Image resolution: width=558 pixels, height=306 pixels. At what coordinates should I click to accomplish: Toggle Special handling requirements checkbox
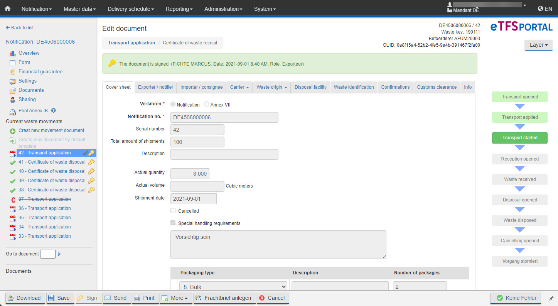[173, 223]
